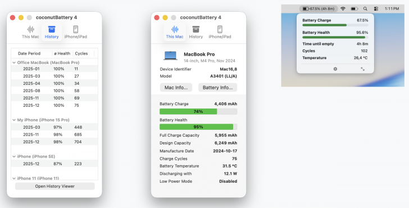Select 2025-12 row with 704 cycles
Viewport: 409px width, 208px height.
tap(54, 142)
